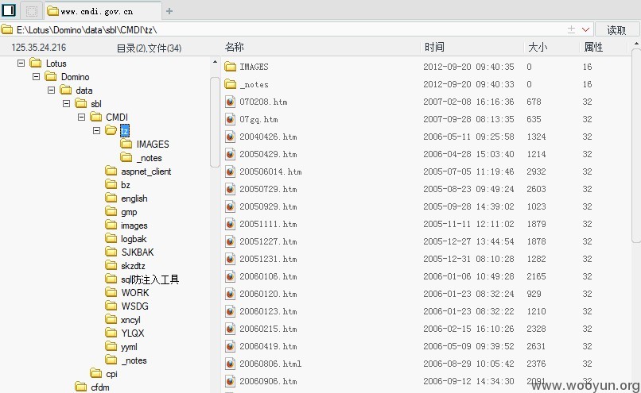Click the tree panel scroll-up arrow
Viewport: 641px width, 393px height.
215,63
